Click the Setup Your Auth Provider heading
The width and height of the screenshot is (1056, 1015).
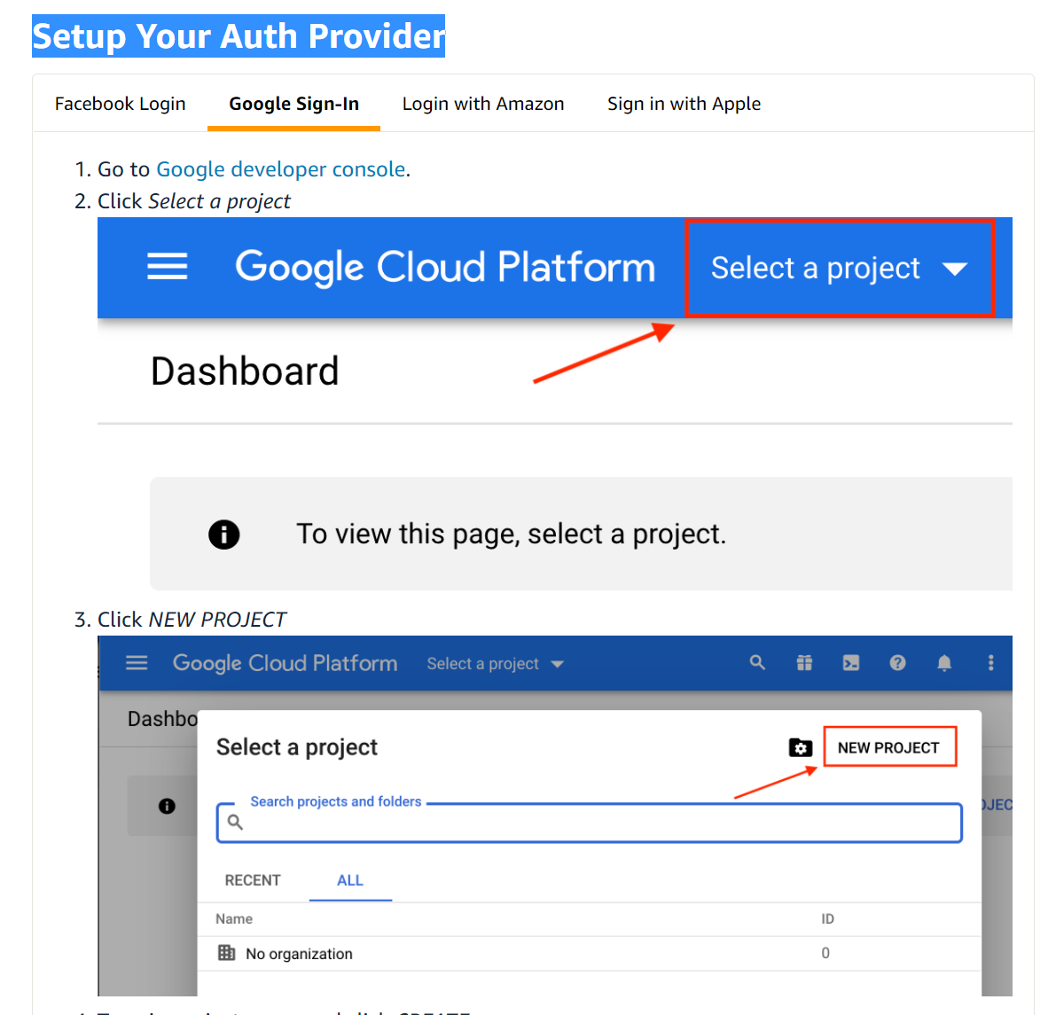tap(239, 35)
